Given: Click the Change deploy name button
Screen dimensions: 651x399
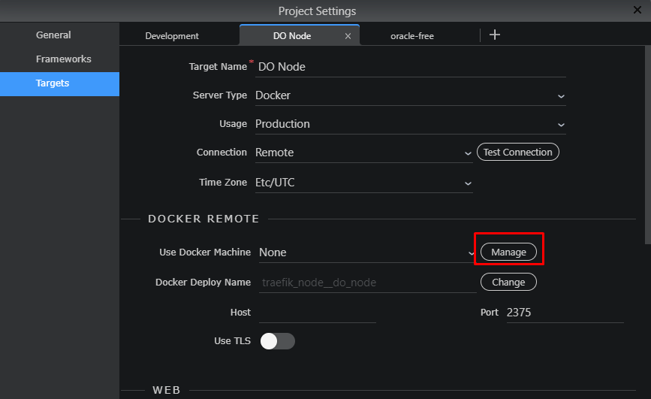Looking at the screenshot, I should tap(508, 283).
